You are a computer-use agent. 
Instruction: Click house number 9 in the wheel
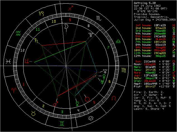70,20
